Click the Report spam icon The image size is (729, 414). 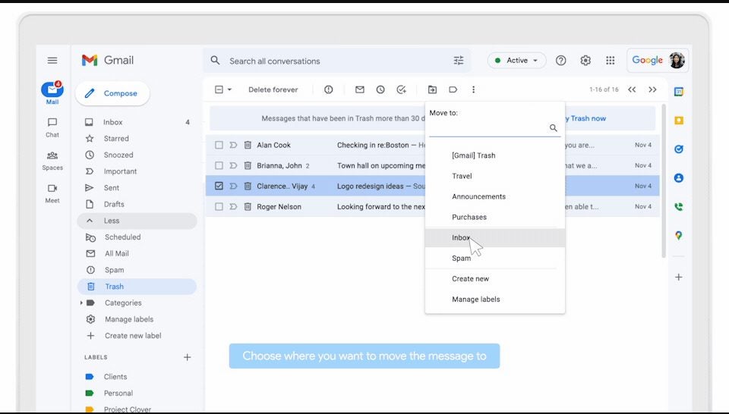click(328, 89)
